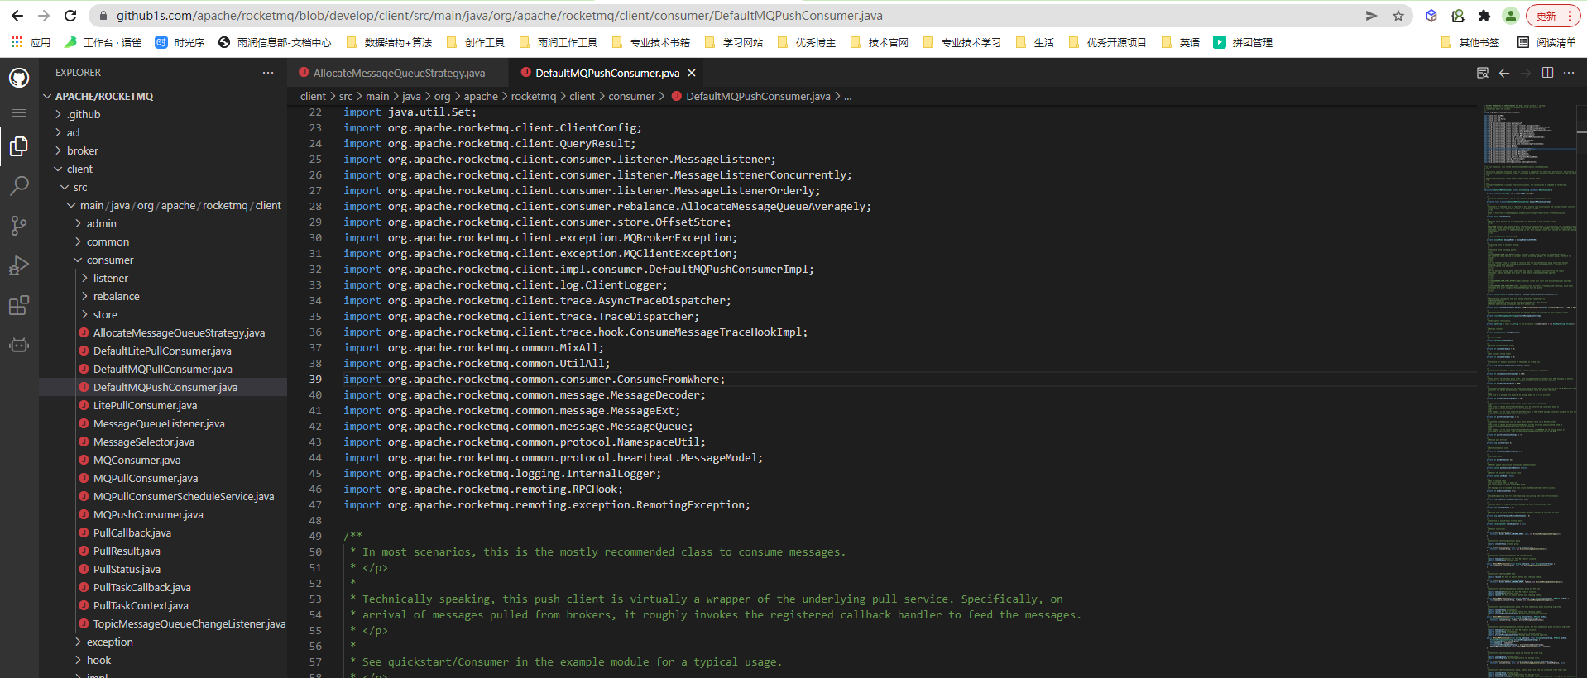Open the 专业技术书籍 bookmark folder

click(x=651, y=42)
